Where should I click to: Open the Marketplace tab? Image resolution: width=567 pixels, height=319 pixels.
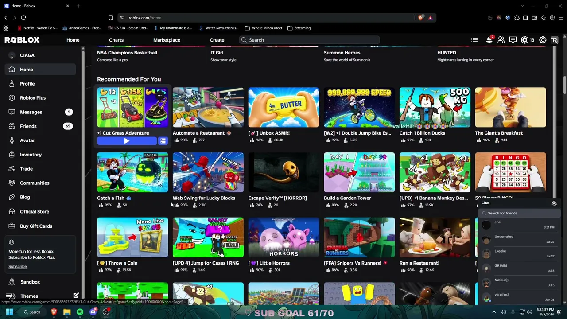click(x=167, y=40)
